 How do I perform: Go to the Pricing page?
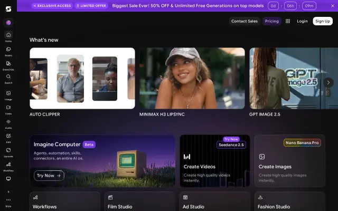click(272, 21)
